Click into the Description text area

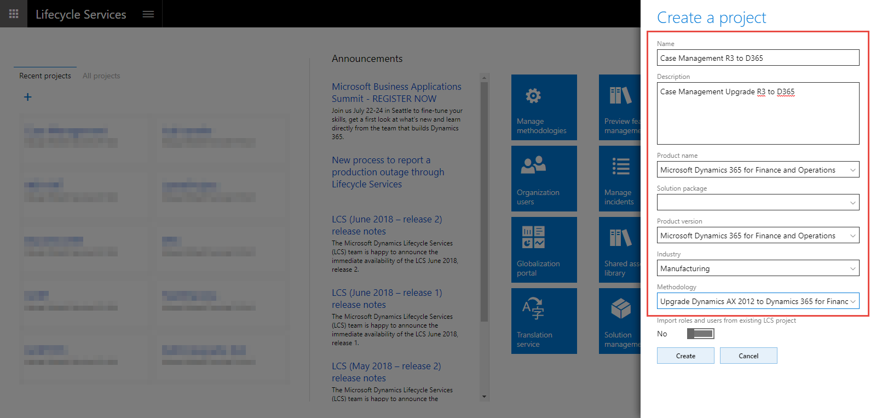tap(758, 113)
